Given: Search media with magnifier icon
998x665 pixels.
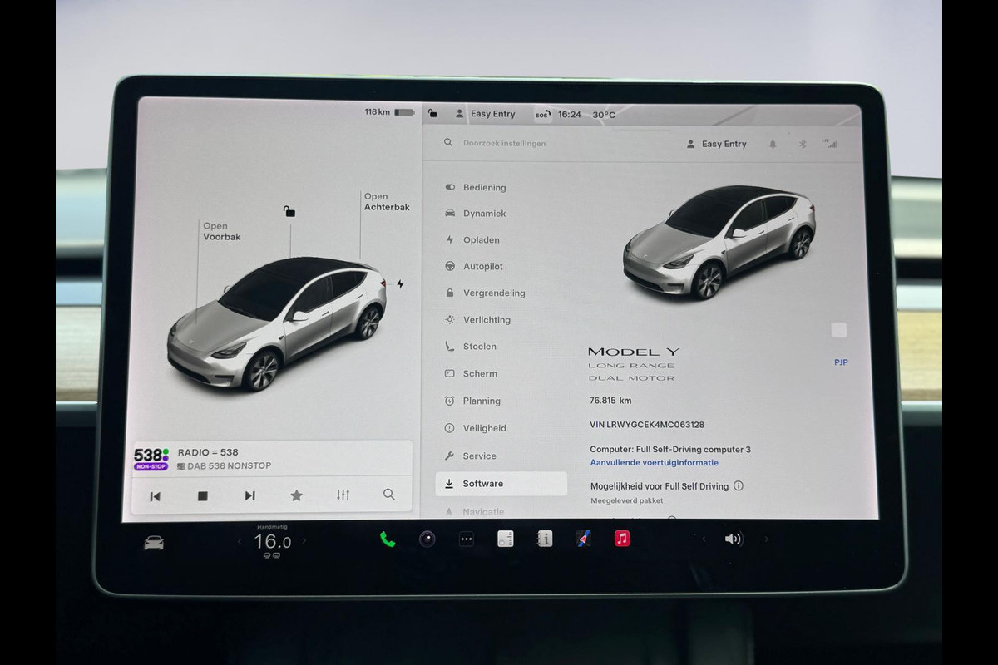Looking at the screenshot, I should (x=389, y=494).
